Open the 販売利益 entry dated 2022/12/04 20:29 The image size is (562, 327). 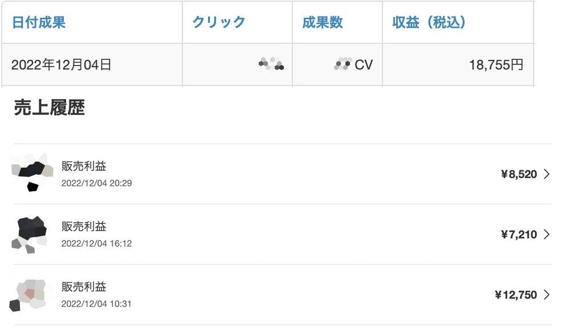283,174
